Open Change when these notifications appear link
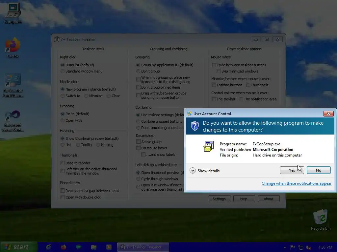The height and width of the screenshot is (252, 337). pyautogui.click(x=297, y=183)
